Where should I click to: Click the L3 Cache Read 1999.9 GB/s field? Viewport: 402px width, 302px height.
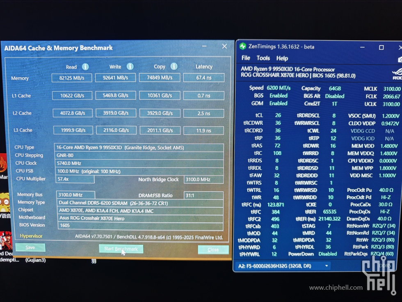pyautogui.click(x=73, y=130)
